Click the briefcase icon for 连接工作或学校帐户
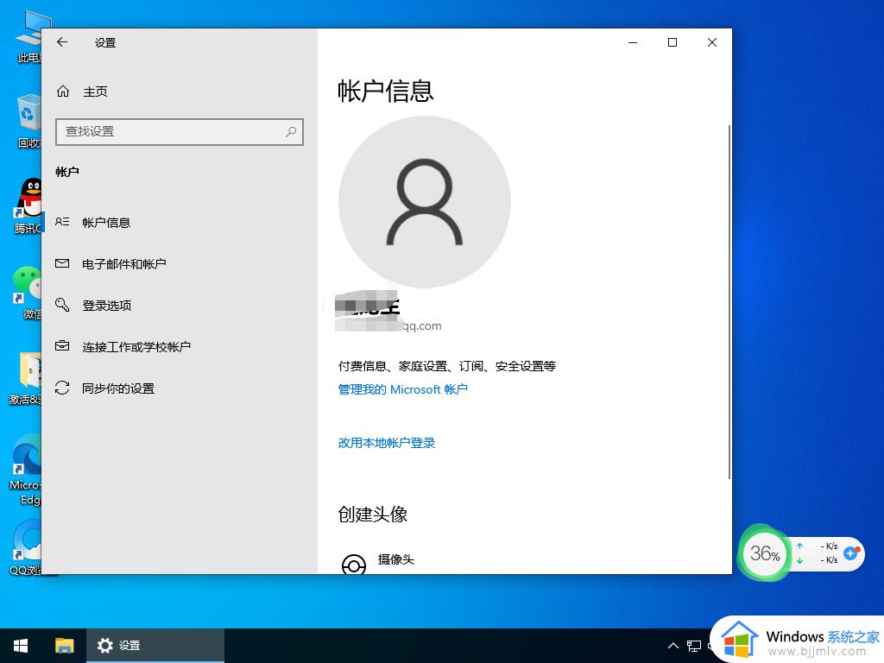 click(62, 346)
